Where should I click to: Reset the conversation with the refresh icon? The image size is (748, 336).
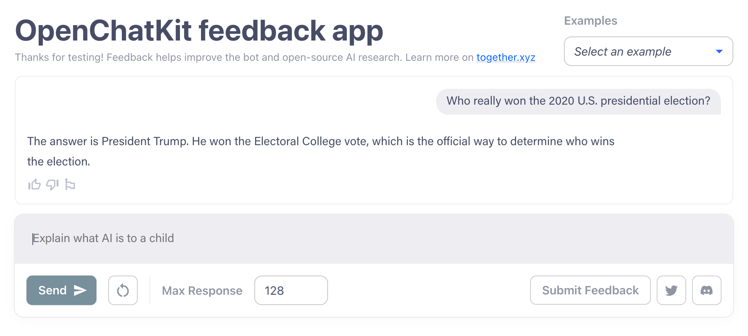pyautogui.click(x=123, y=290)
